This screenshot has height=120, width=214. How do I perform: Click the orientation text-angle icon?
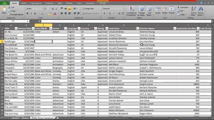click(75, 9)
